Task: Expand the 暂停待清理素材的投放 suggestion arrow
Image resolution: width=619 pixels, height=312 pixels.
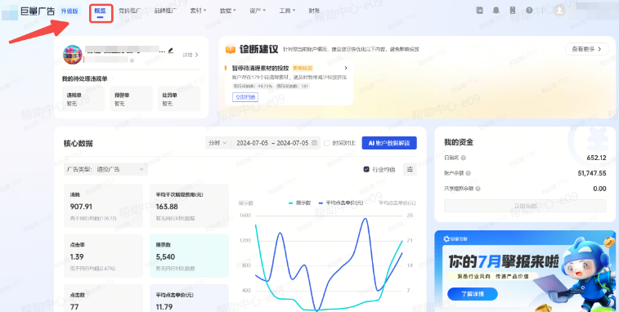Action: (346, 68)
